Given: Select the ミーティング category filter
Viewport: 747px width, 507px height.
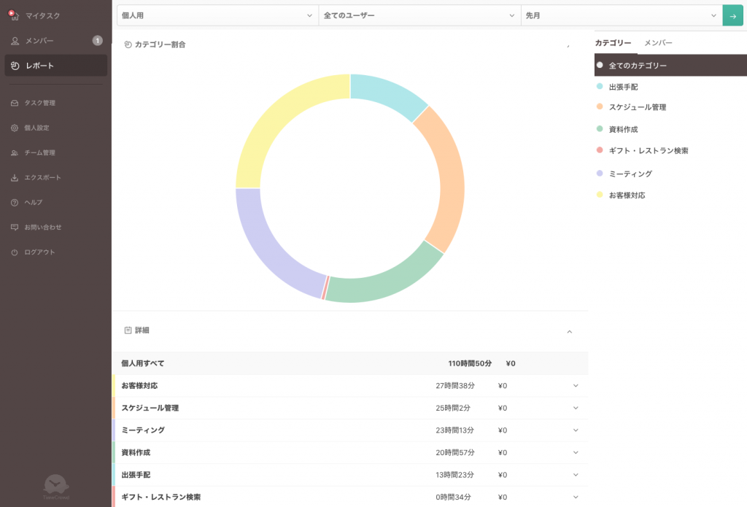Looking at the screenshot, I should pyautogui.click(x=630, y=174).
